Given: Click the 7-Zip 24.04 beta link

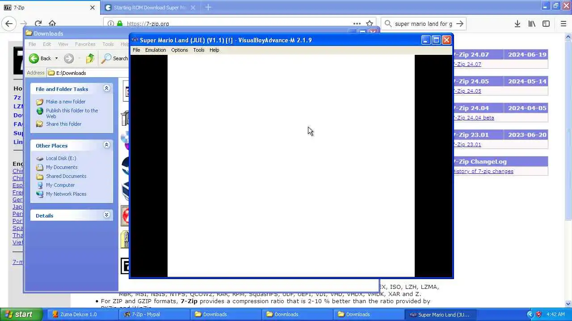Looking at the screenshot, I should click(x=474, y=118).
